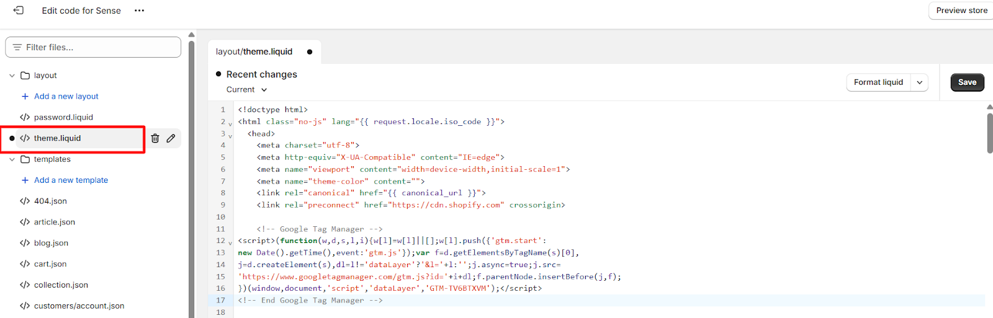This screenshot has width=993, height=318.
Task: Click the code icon next to article.json
Action: point(25,222)
